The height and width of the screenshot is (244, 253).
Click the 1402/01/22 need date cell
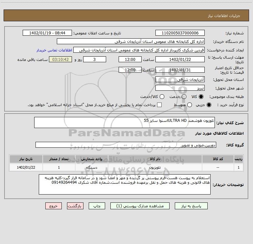coord(26,167)
